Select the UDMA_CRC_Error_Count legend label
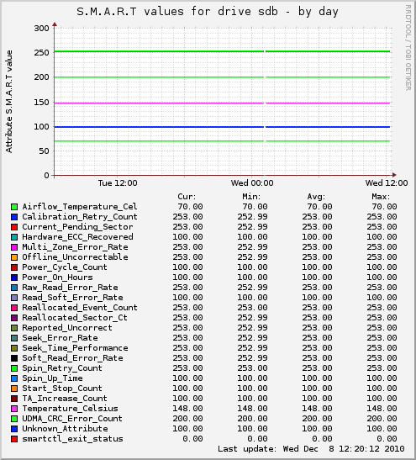 coord(72,419)
